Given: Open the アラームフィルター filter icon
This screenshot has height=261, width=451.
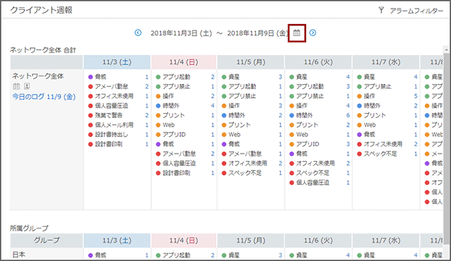Looking at the screenshot, I should click(x=381, y=10).
